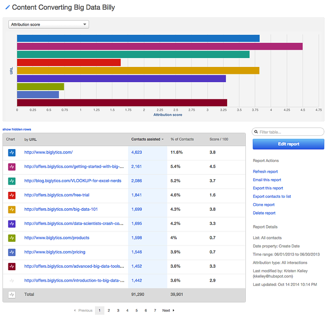This screenshot has height=317, width=329.
Task: Enable greyed chart icon for introduction-to-big-data row
Action: click(x=12, y=281)
